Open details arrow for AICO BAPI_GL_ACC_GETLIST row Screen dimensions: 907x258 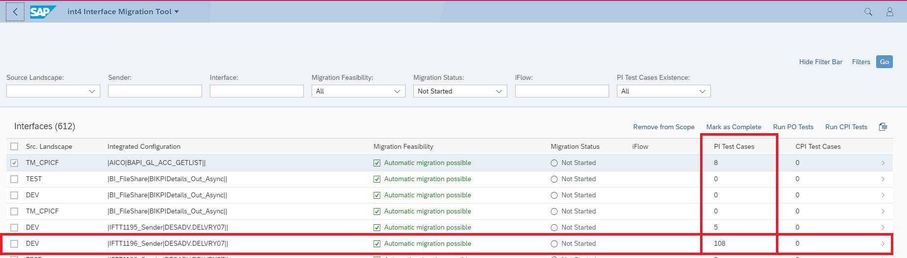pos(883,163)
